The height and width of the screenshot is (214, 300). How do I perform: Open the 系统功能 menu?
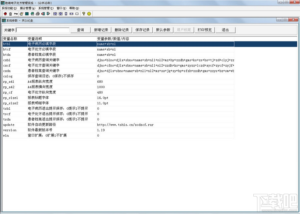pyautogui.click(x=9, y=8)
